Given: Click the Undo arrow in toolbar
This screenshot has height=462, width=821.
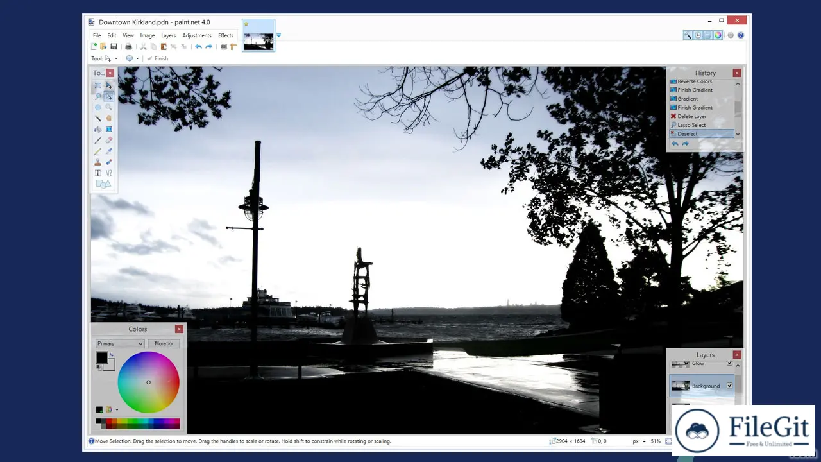Looking at the screenshot, I should [x=198, y=46].
